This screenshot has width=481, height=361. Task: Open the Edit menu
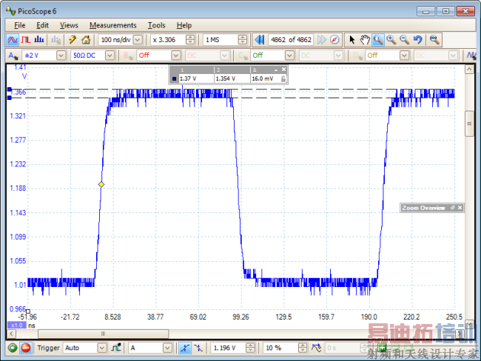click(42, 25)
